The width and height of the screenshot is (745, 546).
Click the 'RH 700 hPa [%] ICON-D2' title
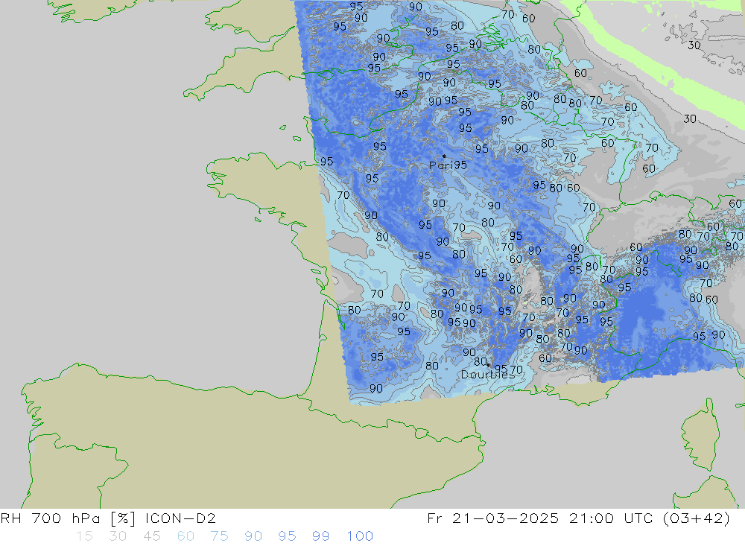(108, 518)
